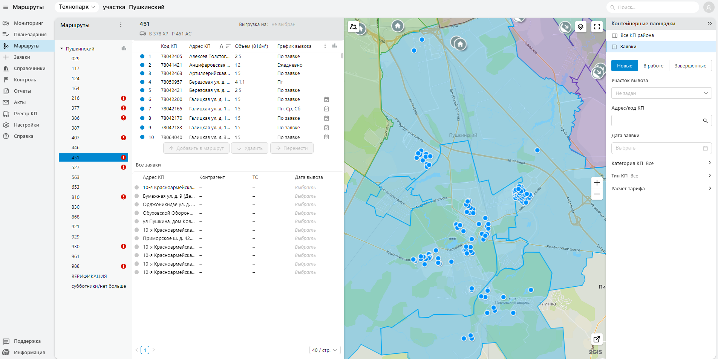Image resolution: width=718 pixels, height=359 pixels.
Task: Select radio dot for Бумажная ул. request
Action: (x=137, y=196)
